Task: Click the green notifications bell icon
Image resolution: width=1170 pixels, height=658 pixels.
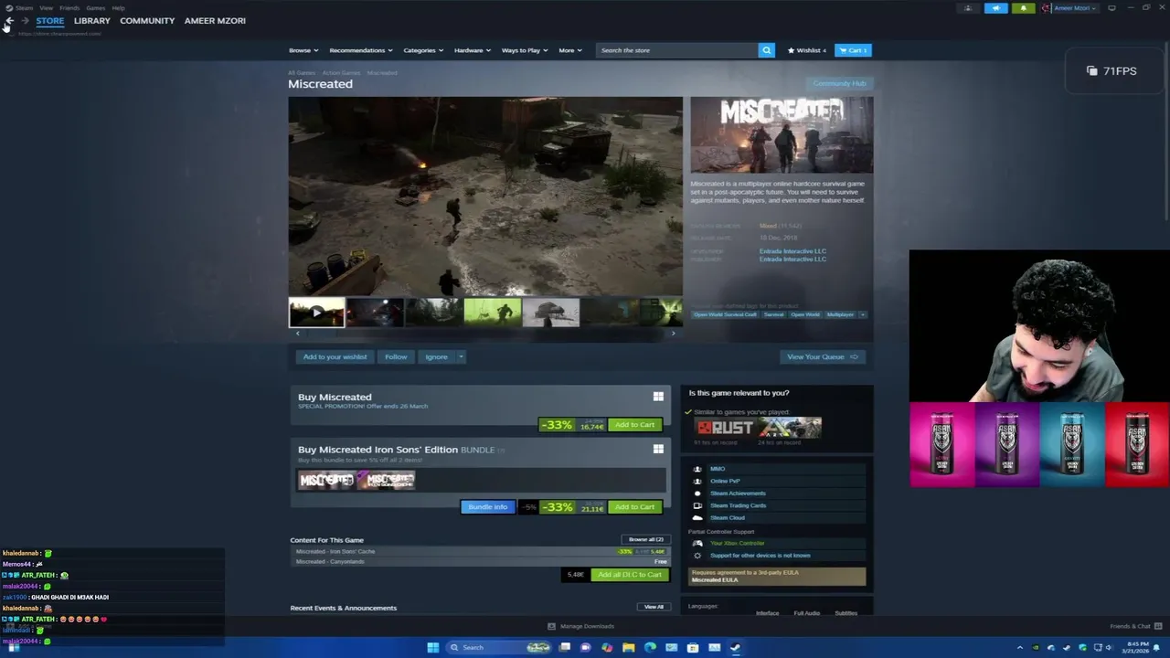Action: (1023, 8)
